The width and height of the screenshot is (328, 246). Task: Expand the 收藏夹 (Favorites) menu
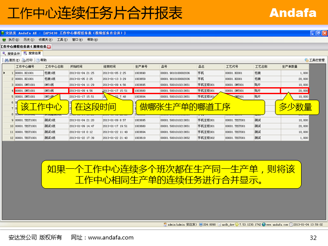45,39
